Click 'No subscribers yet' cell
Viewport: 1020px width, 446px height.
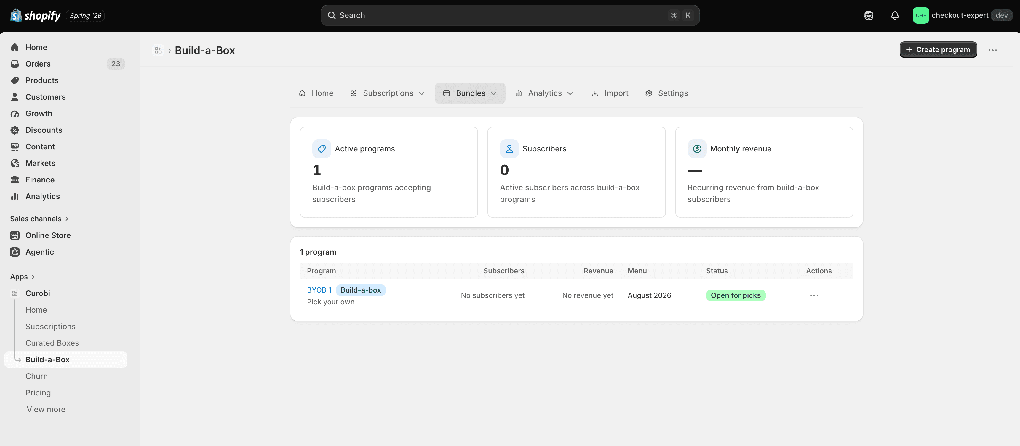(492, 295)
